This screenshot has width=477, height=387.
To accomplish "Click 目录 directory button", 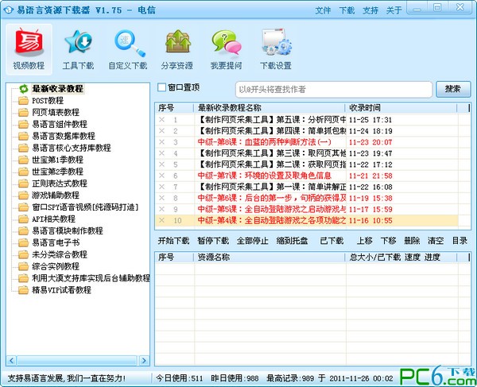I will point(460,241).
